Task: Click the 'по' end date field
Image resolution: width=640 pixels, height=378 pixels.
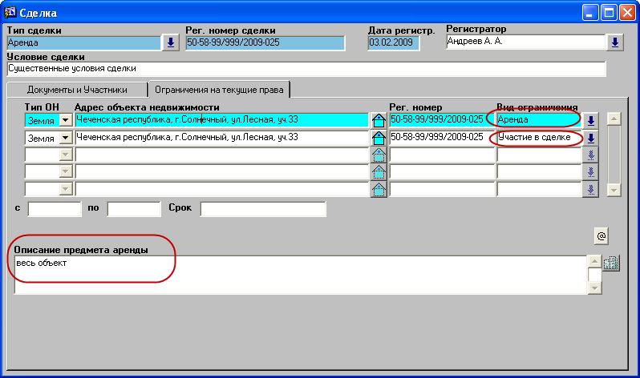Action: click(134, 209)
